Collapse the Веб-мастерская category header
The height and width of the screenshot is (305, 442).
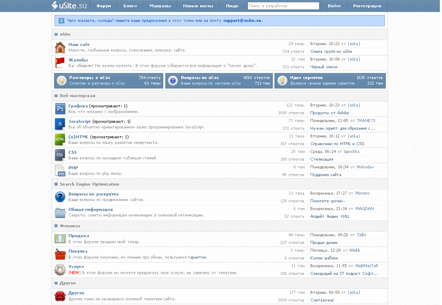56,96
